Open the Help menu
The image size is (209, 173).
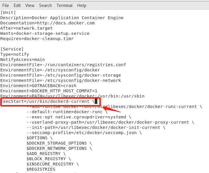pyautogui.click(x=82, y=6)
